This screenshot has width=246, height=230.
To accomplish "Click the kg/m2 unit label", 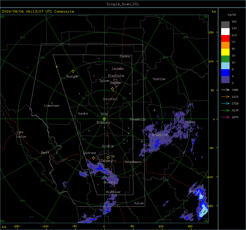I will 232,15.
